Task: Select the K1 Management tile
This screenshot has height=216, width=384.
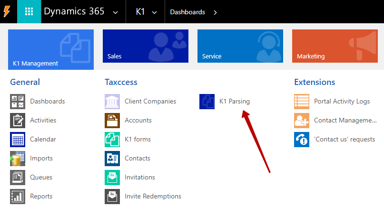Action: point(51,49)
